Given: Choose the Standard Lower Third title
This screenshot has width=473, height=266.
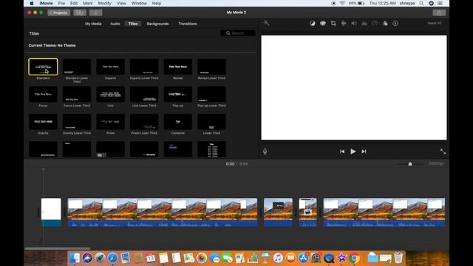Looking at the screenshot, I should [77, 66].
